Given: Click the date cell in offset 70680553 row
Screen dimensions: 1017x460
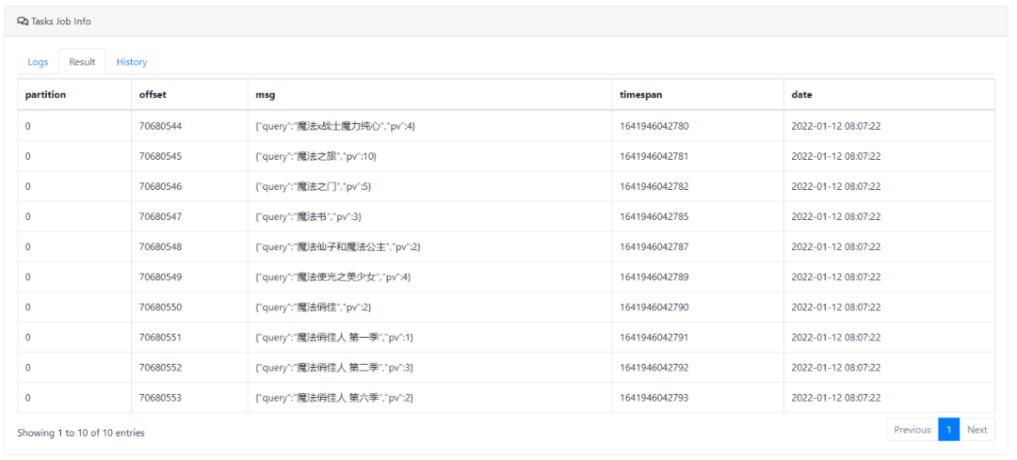Looking at the screenshot, I should (x=835, y=398).
